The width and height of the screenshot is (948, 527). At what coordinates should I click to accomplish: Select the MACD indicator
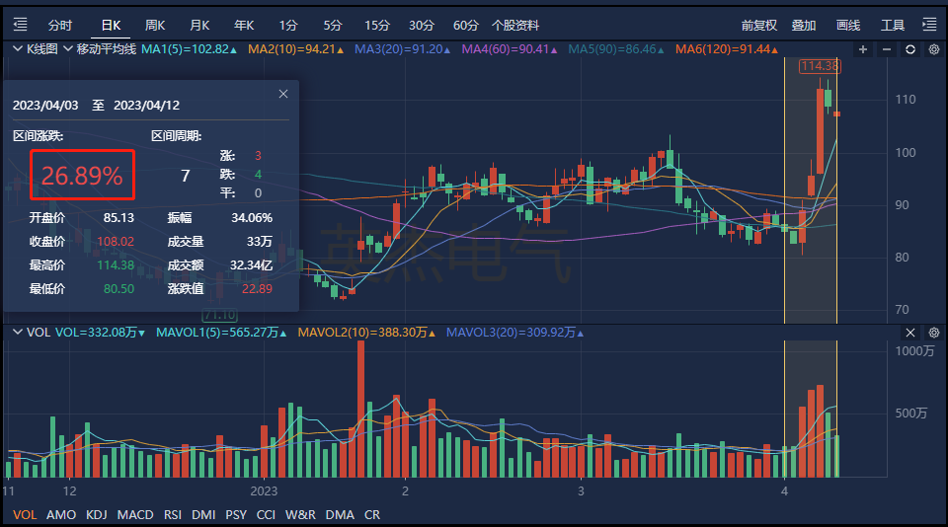[x=135, y=514]
